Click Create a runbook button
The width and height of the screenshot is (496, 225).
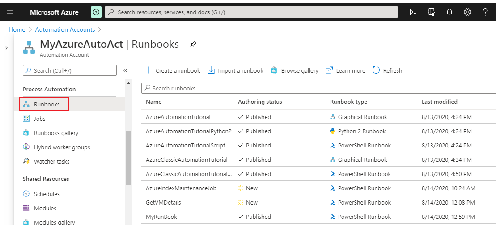coord(173,70)
